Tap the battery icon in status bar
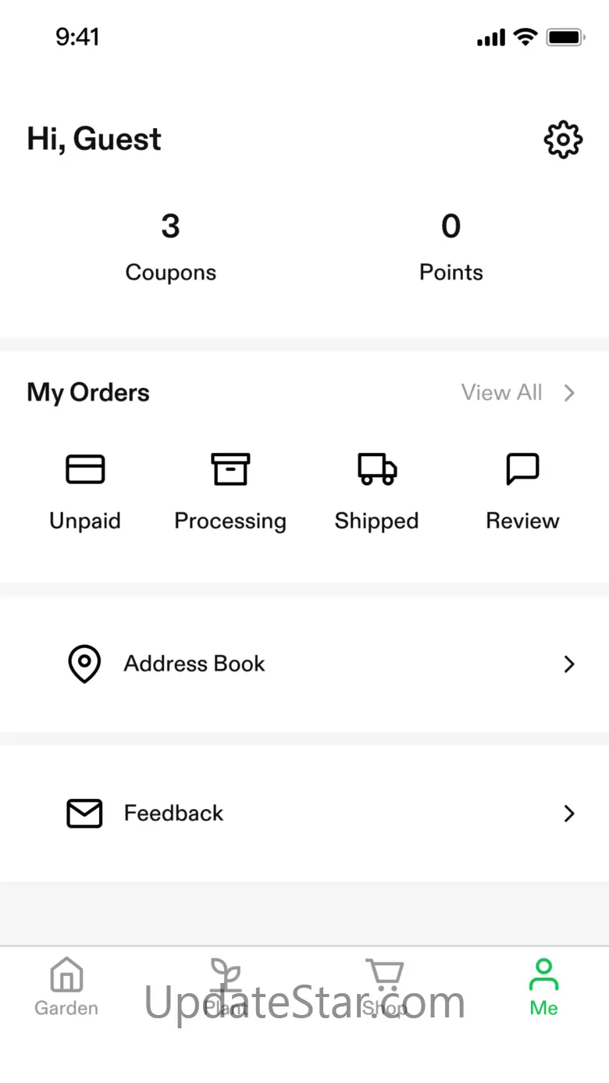The image size is (609, 1083). coord(565,37)
